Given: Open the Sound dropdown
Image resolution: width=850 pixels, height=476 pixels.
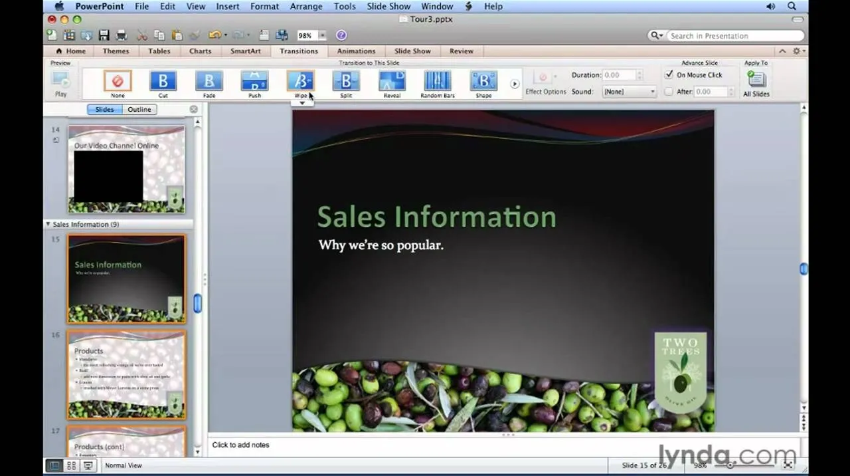Looking at the screenshot, I should pos(629,92).
